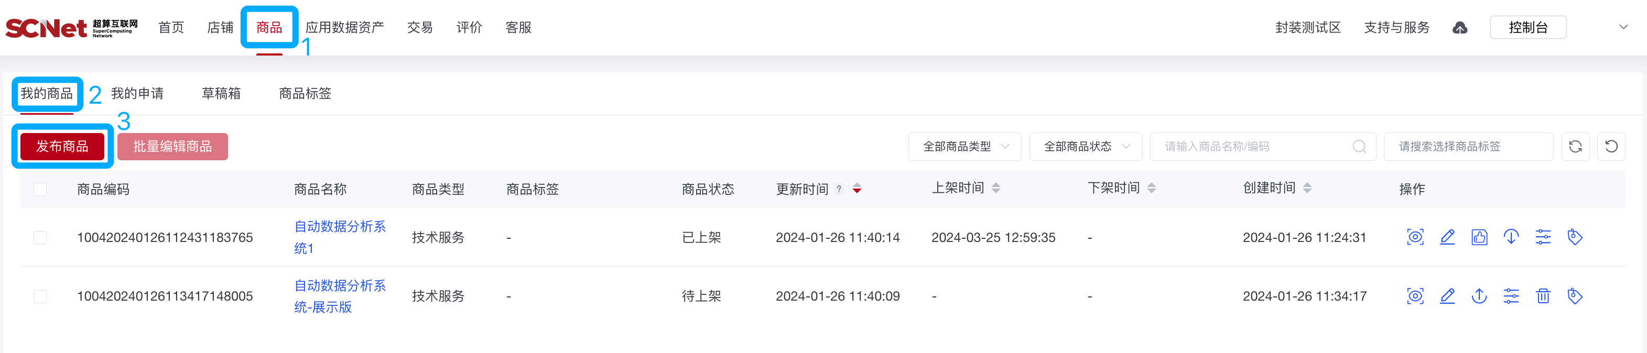Click the edit pencil icon for 自动数据分析系统1
Image resolution: width=1647 pixels, height=353 pixels.
pos(1447,237)
